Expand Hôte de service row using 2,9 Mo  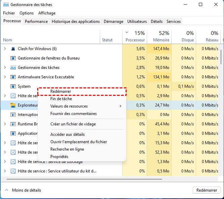5,96
